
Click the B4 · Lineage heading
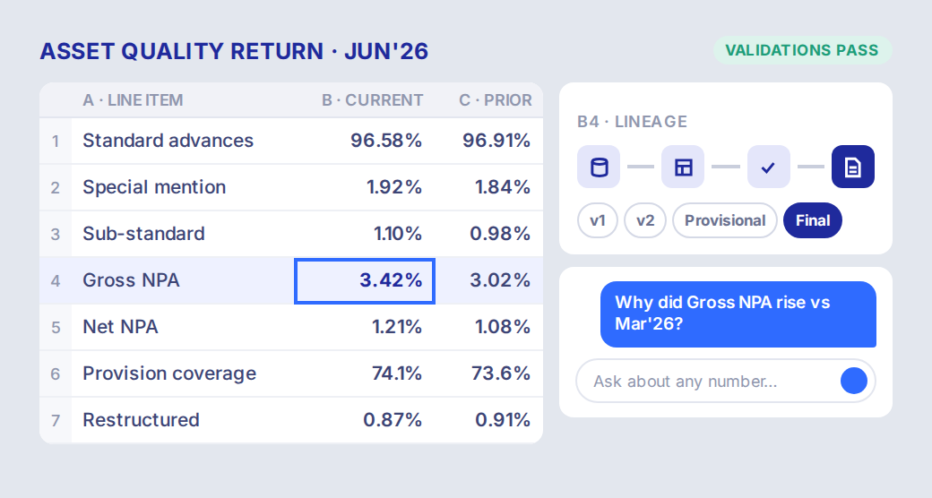[x=632, y=122]
